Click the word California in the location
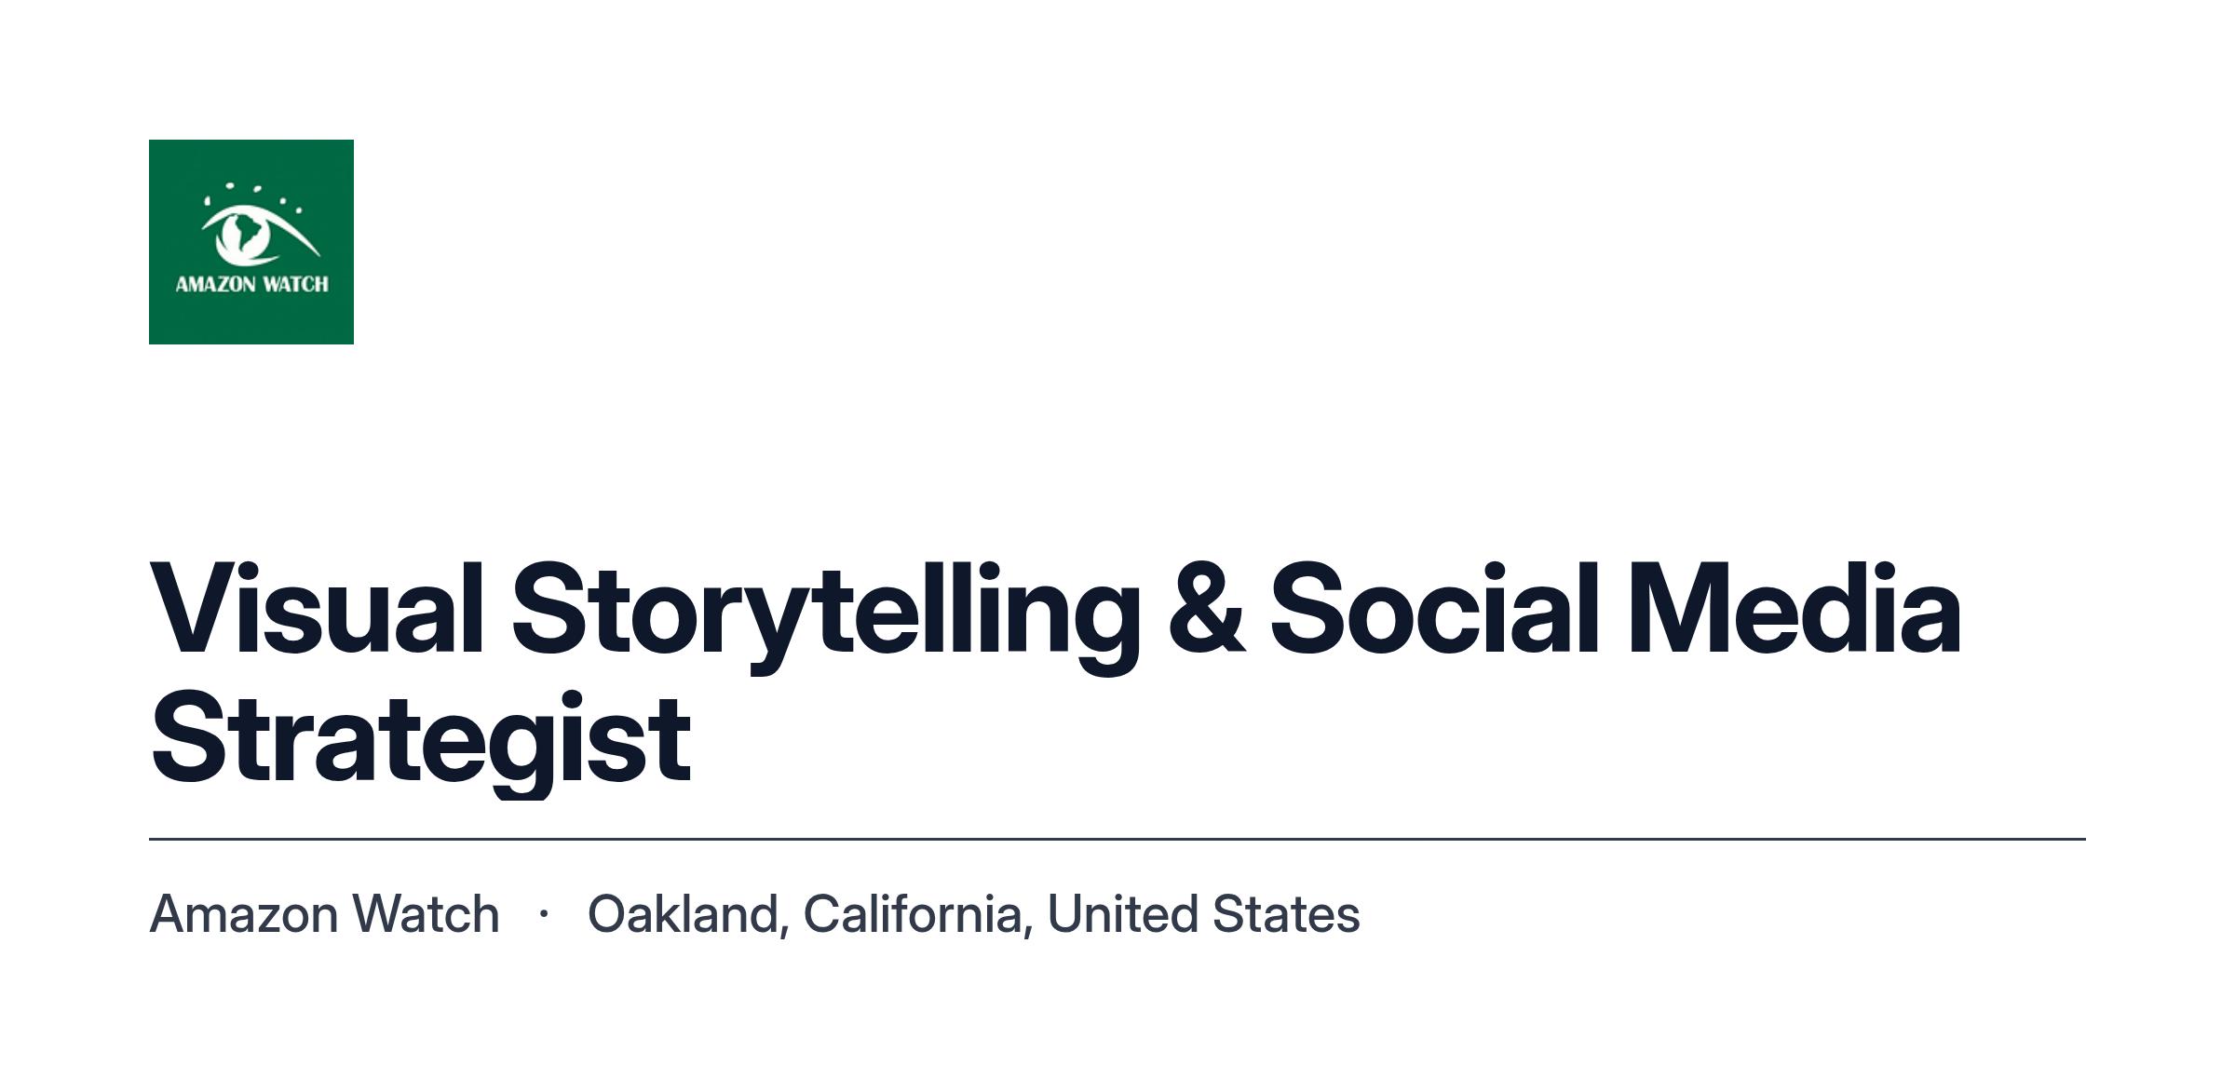This screenshot has width=2235, height=1092. pyautogui.click(x=913, y=914)
